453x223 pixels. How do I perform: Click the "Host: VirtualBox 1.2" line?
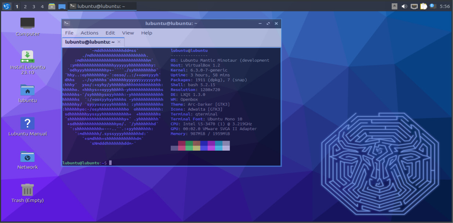[x=195, y=65]
